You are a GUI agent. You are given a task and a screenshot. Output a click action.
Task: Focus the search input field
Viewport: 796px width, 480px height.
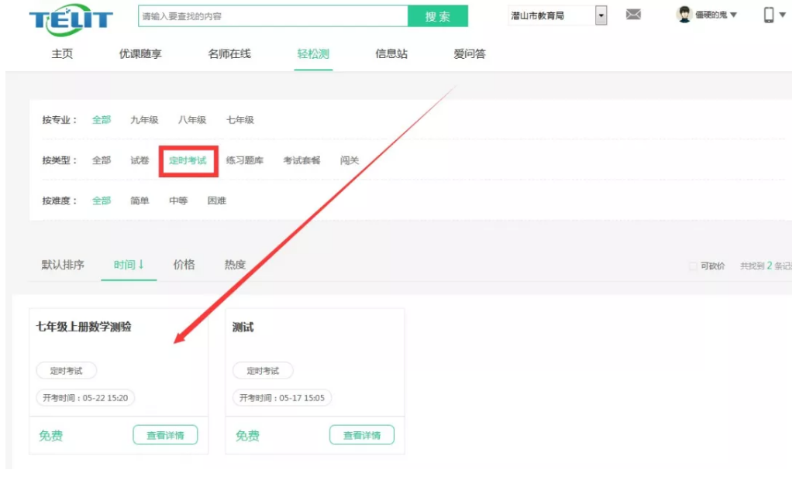pyautogui.click(x=273, y=16)
